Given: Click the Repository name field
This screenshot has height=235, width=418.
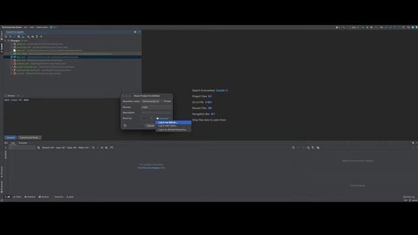Looking at the screenshot, I should click(x=151, y=102).
